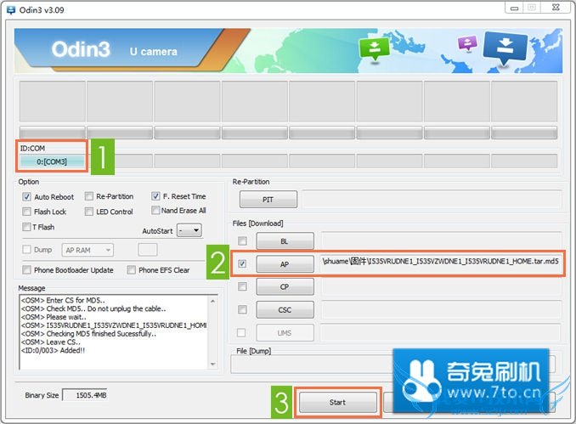The image size is (576, 424).
Task: Click the Binary Size value 1505.4MB
Action: click(85, 395)
